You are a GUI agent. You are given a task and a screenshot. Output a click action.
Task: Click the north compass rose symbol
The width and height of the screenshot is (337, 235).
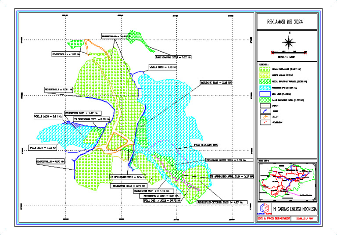point(289,42)
